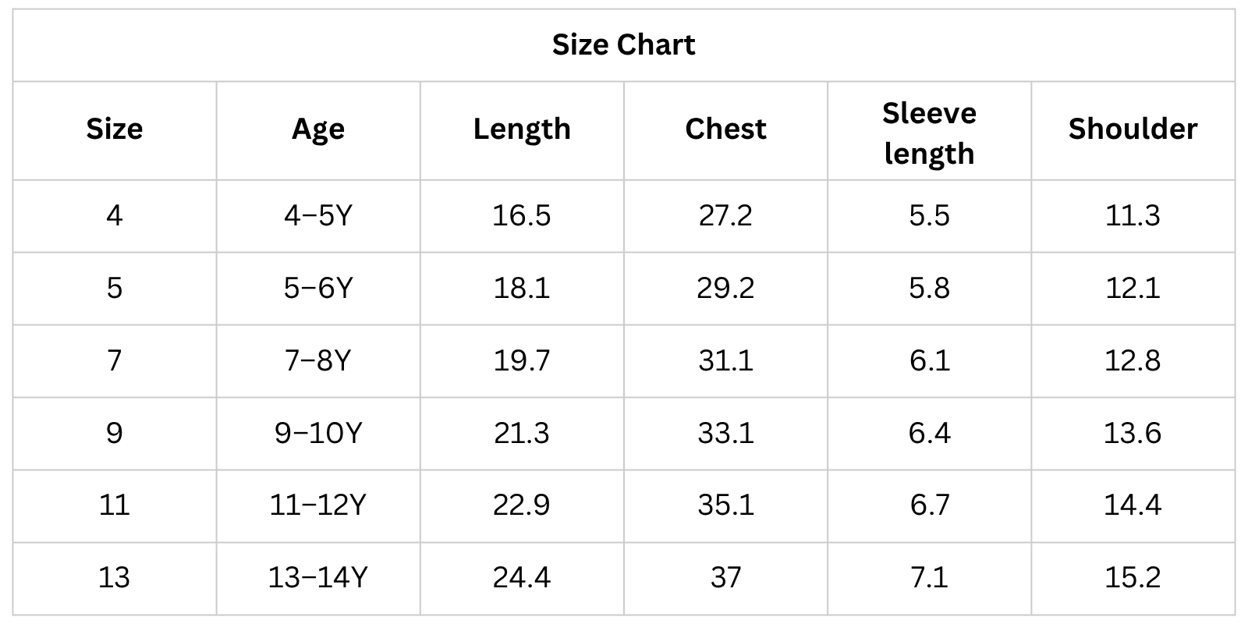The height and width of the screenshot is (624, 1248).
Task: Select shoulder value 15.2
Action: pos(1133,578)
